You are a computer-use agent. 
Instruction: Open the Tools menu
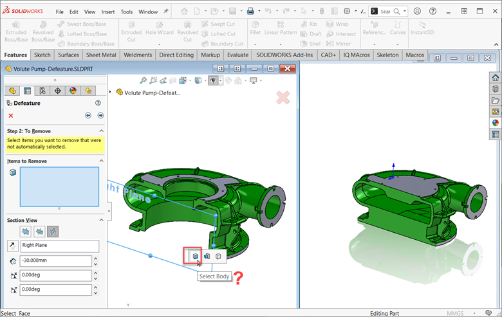[x=126, y=12]
